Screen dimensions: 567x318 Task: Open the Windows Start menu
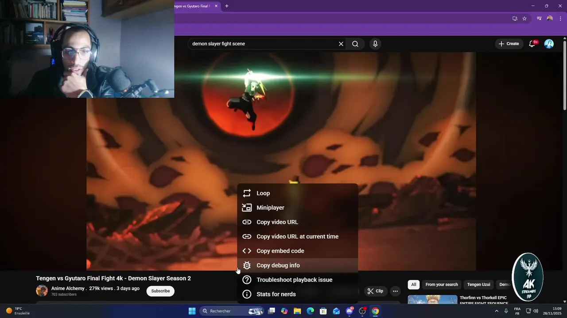point(192,311)
